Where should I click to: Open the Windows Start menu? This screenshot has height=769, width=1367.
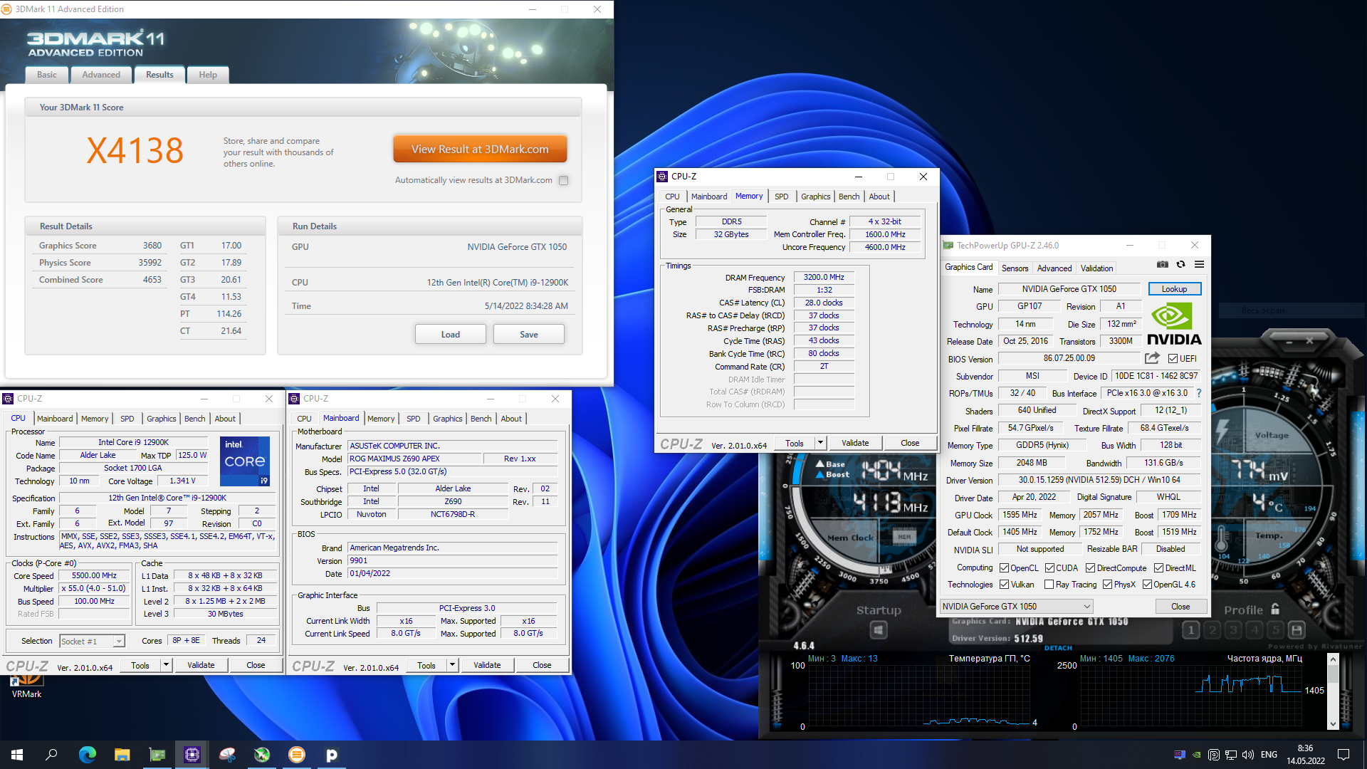pyautogui.click(x=17, y=755)
